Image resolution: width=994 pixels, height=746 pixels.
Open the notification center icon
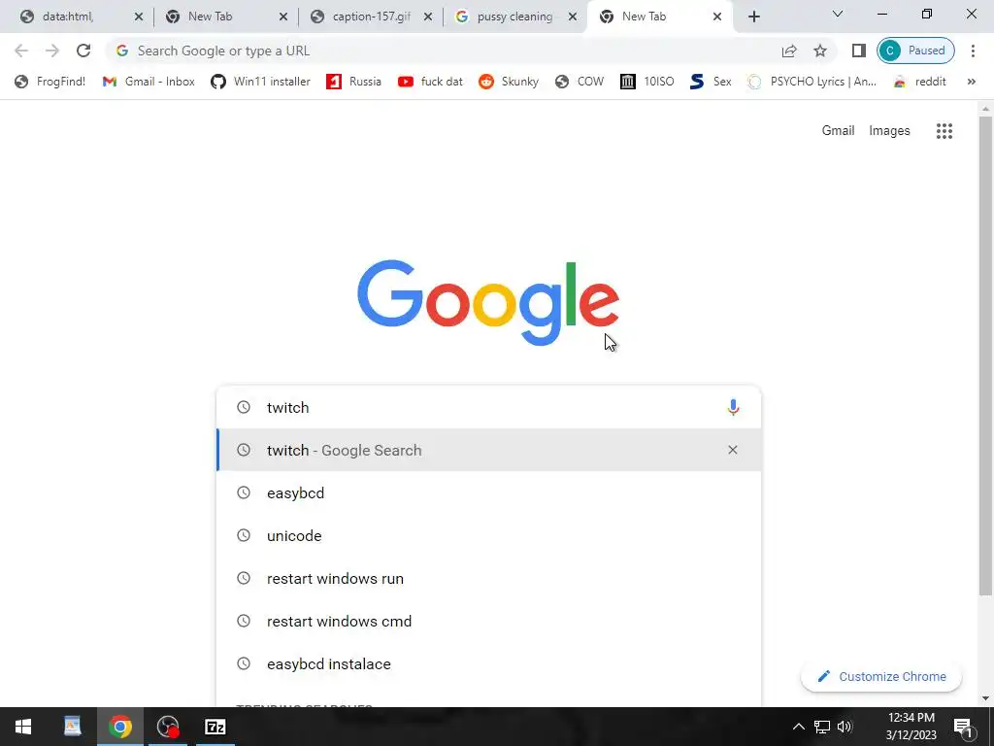(963, 727)
